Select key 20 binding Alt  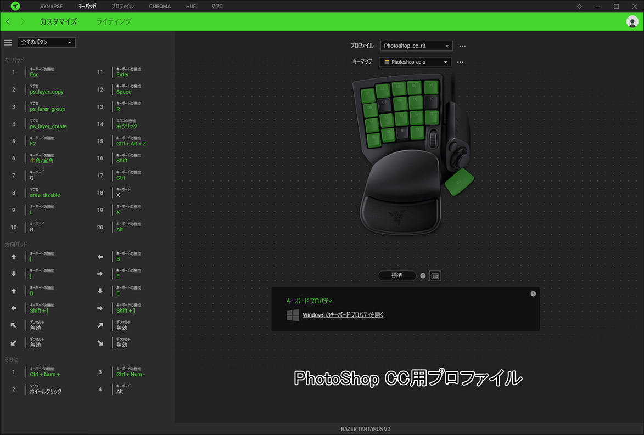[120, 230]
